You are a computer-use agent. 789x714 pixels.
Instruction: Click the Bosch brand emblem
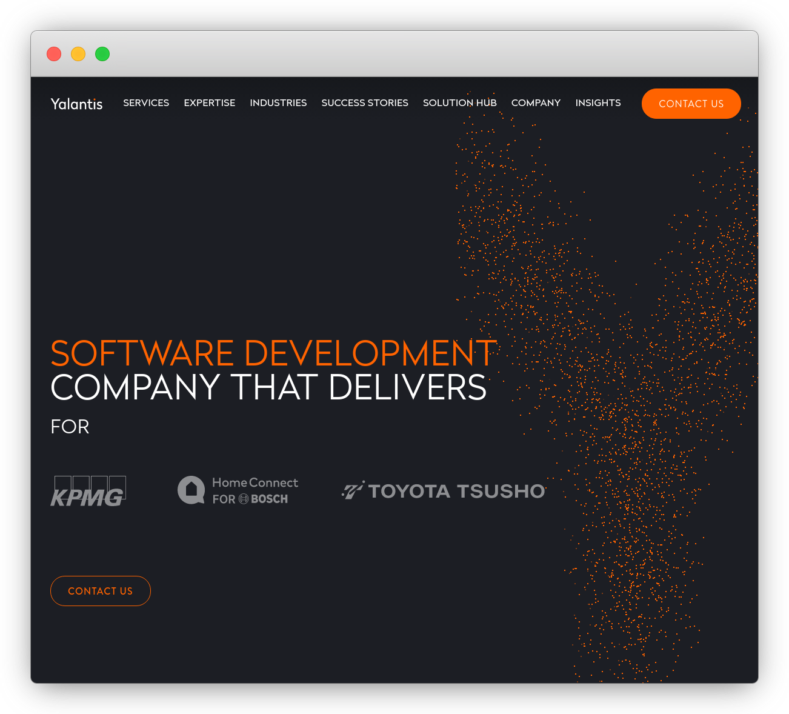[x=245, y=498]
